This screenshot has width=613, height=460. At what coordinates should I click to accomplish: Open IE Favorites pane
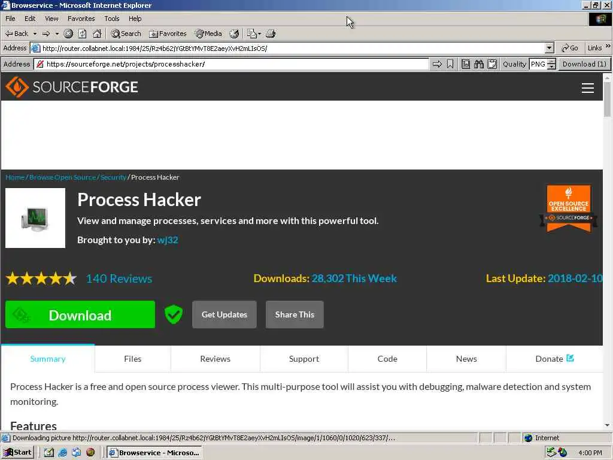tap(168, 34)
